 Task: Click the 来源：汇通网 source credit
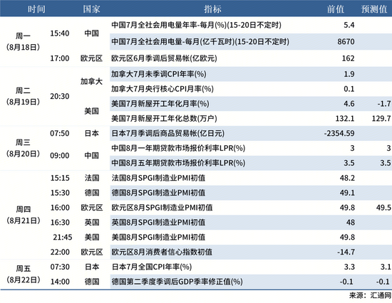tap(370, 295)
